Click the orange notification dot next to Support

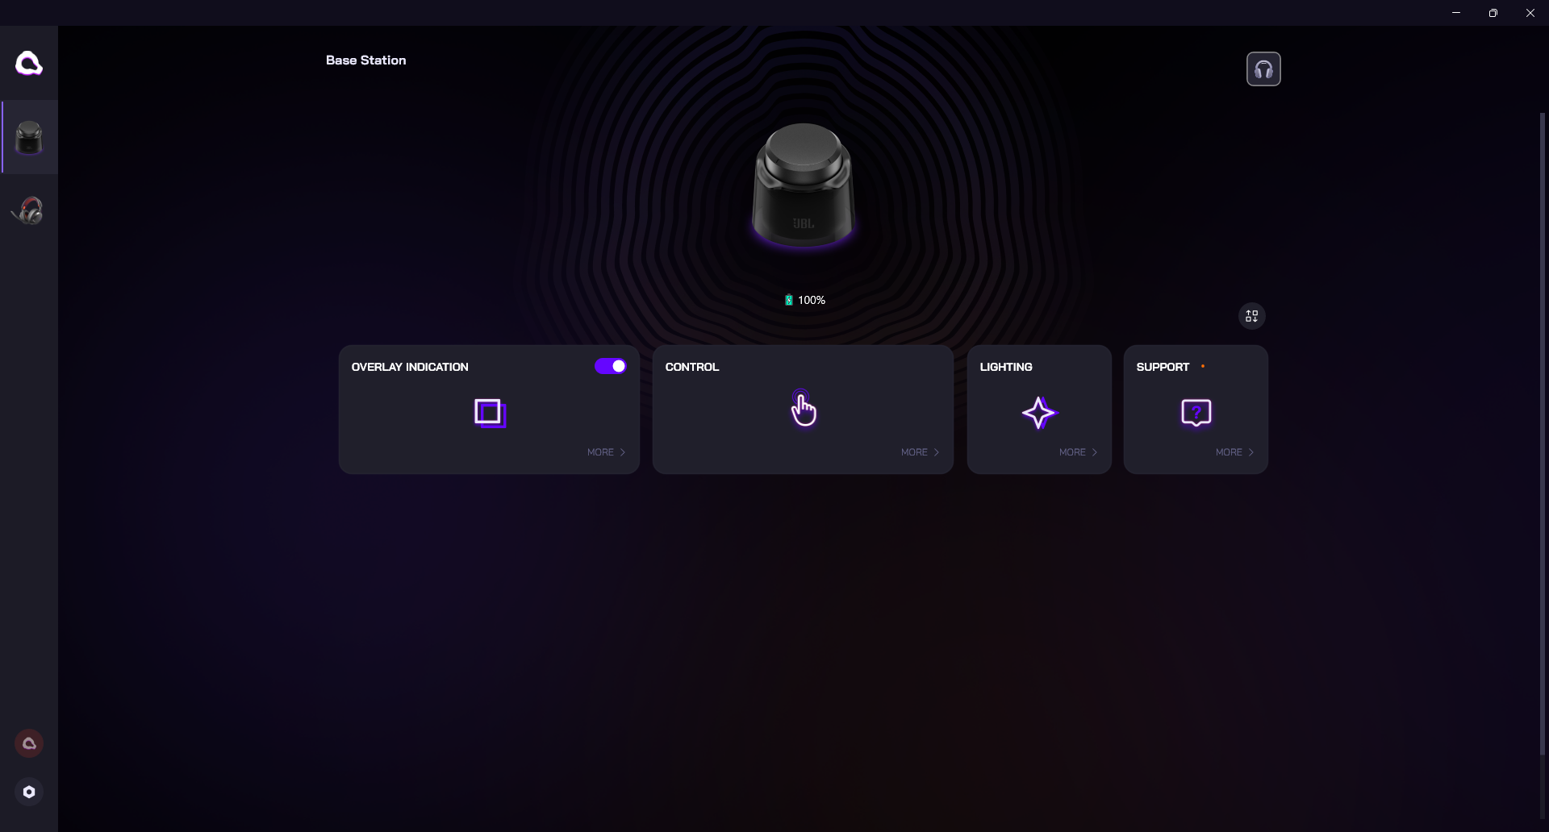(1203, 366)
